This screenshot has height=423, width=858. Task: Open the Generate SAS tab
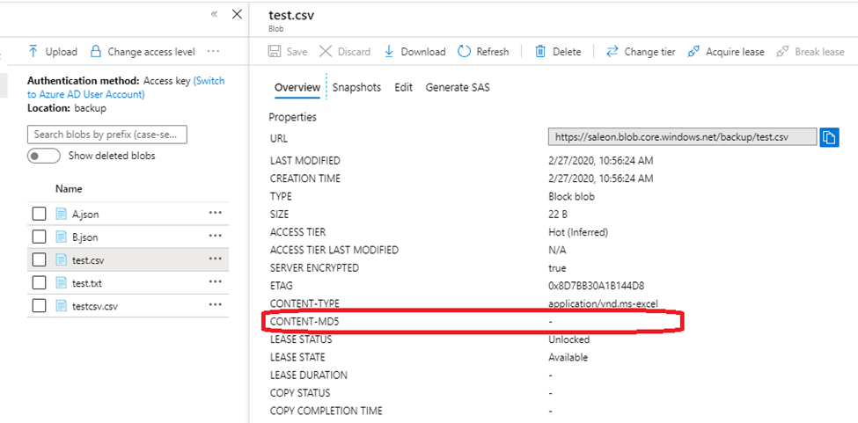point(458,87)
